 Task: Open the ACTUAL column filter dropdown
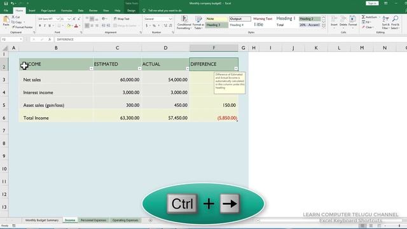coord(188,69)
